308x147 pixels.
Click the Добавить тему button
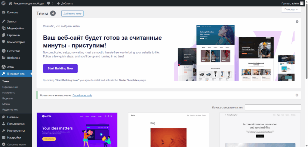click(72, 14)
